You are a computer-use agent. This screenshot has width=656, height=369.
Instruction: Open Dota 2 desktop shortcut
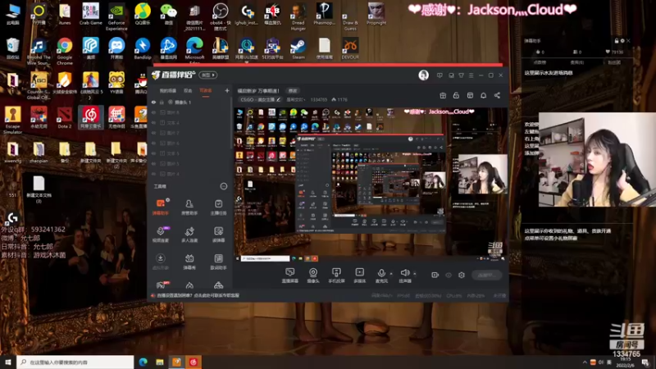[x=65, y=117]
